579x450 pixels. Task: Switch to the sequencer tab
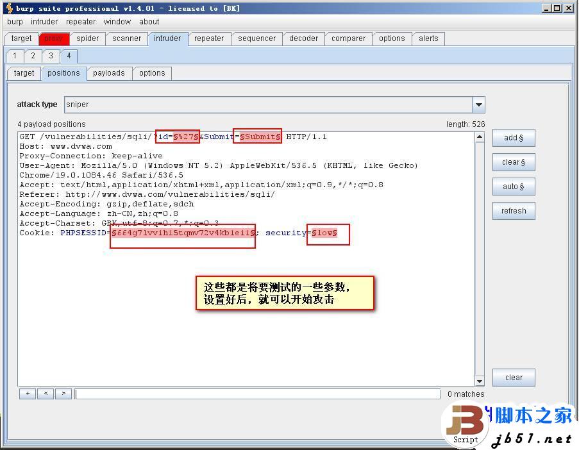point(256,38)
